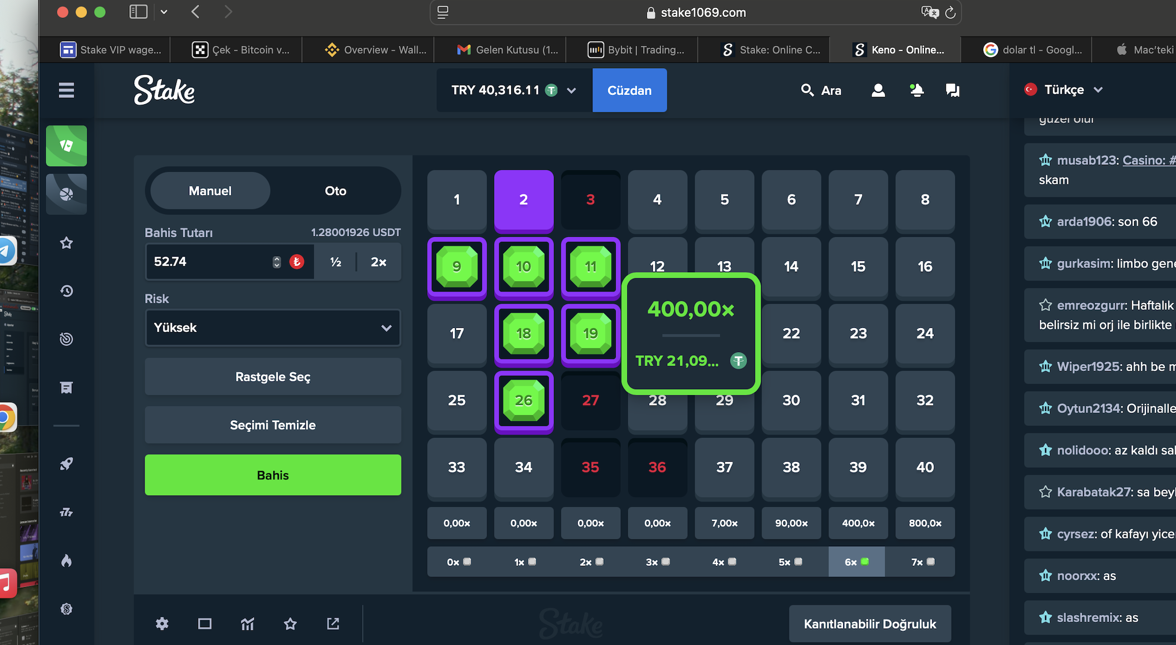Open Slots 777 icon in sidebar
Viewport: 1176px width, 645px height.
click(67, 512)
